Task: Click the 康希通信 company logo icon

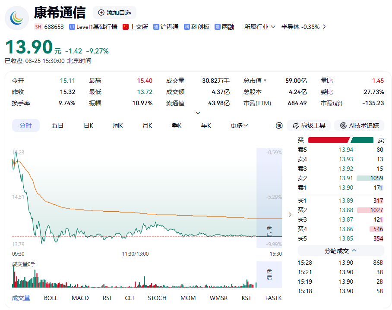Action: pos(17,18)
